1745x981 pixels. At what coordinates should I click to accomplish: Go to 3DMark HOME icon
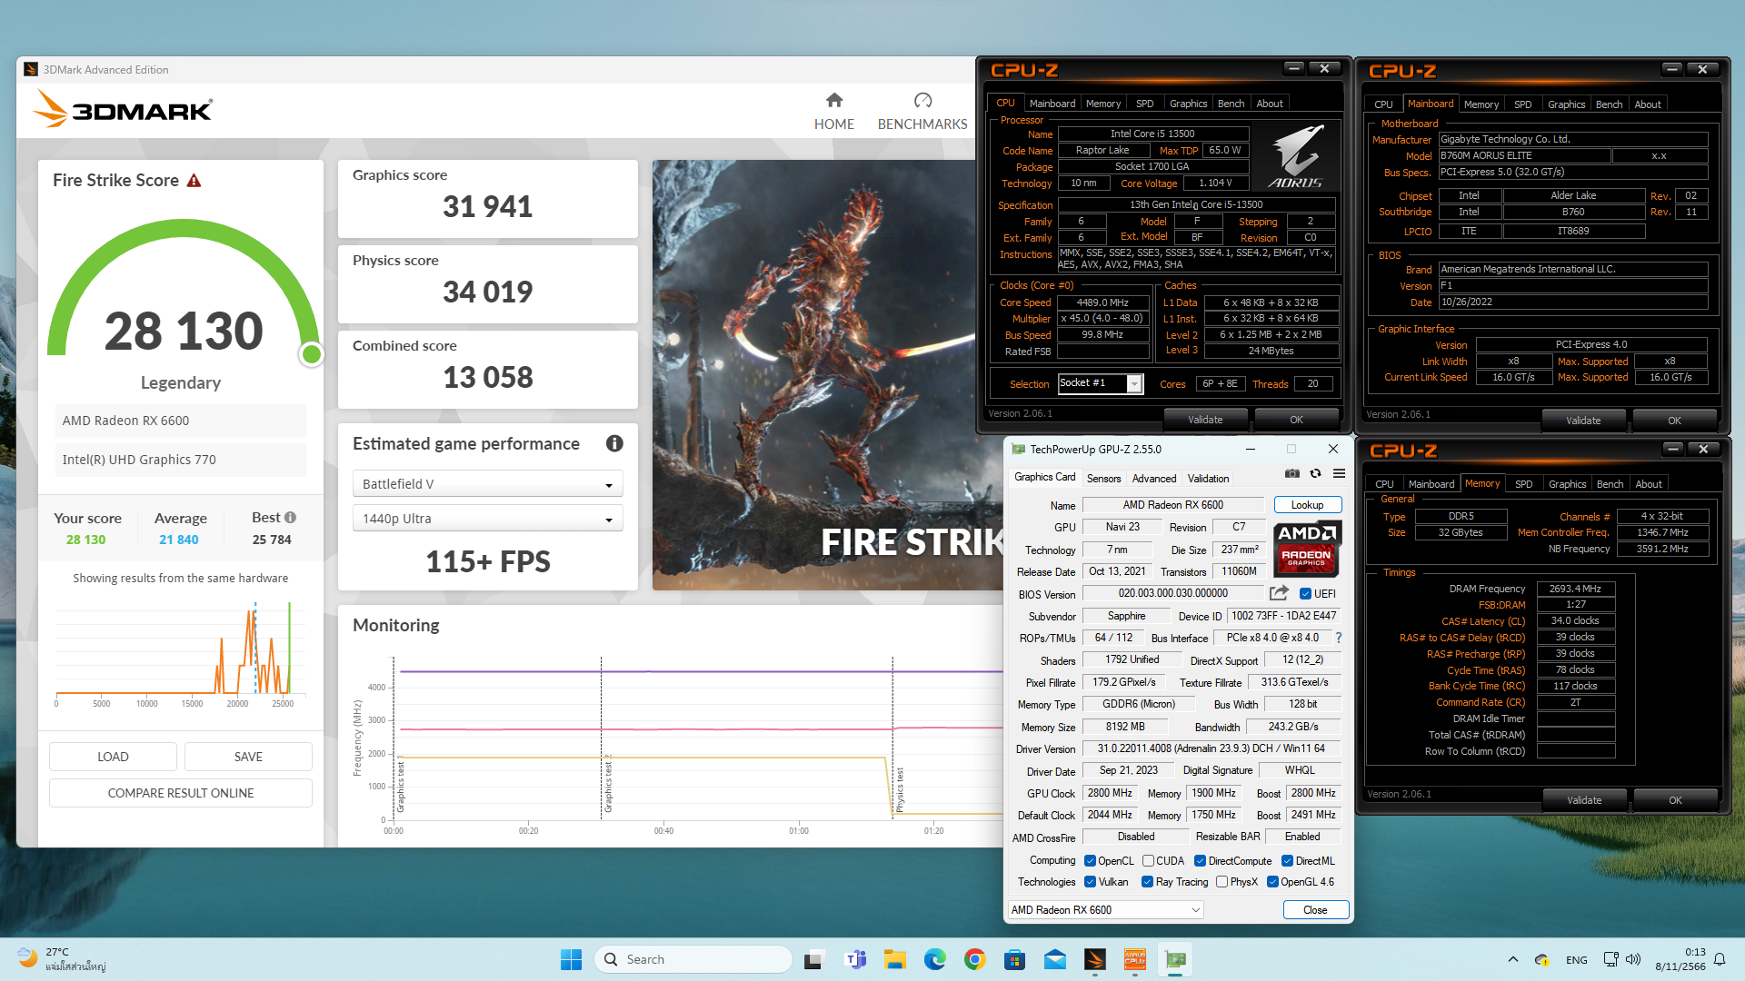(x=834, y=100)
